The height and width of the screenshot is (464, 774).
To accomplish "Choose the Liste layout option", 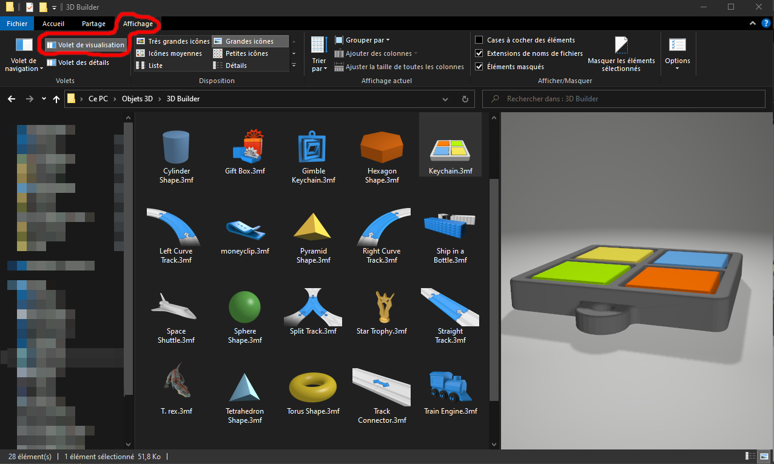I will (149, 66).
